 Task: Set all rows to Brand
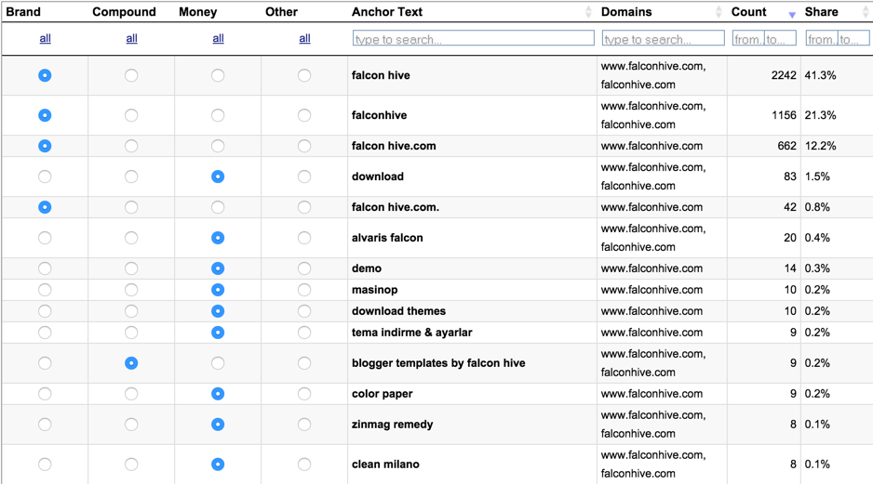(45, 38)
